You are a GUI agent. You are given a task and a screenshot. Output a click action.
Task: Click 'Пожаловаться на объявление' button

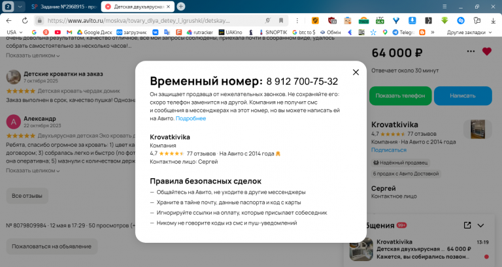[52, 247]
